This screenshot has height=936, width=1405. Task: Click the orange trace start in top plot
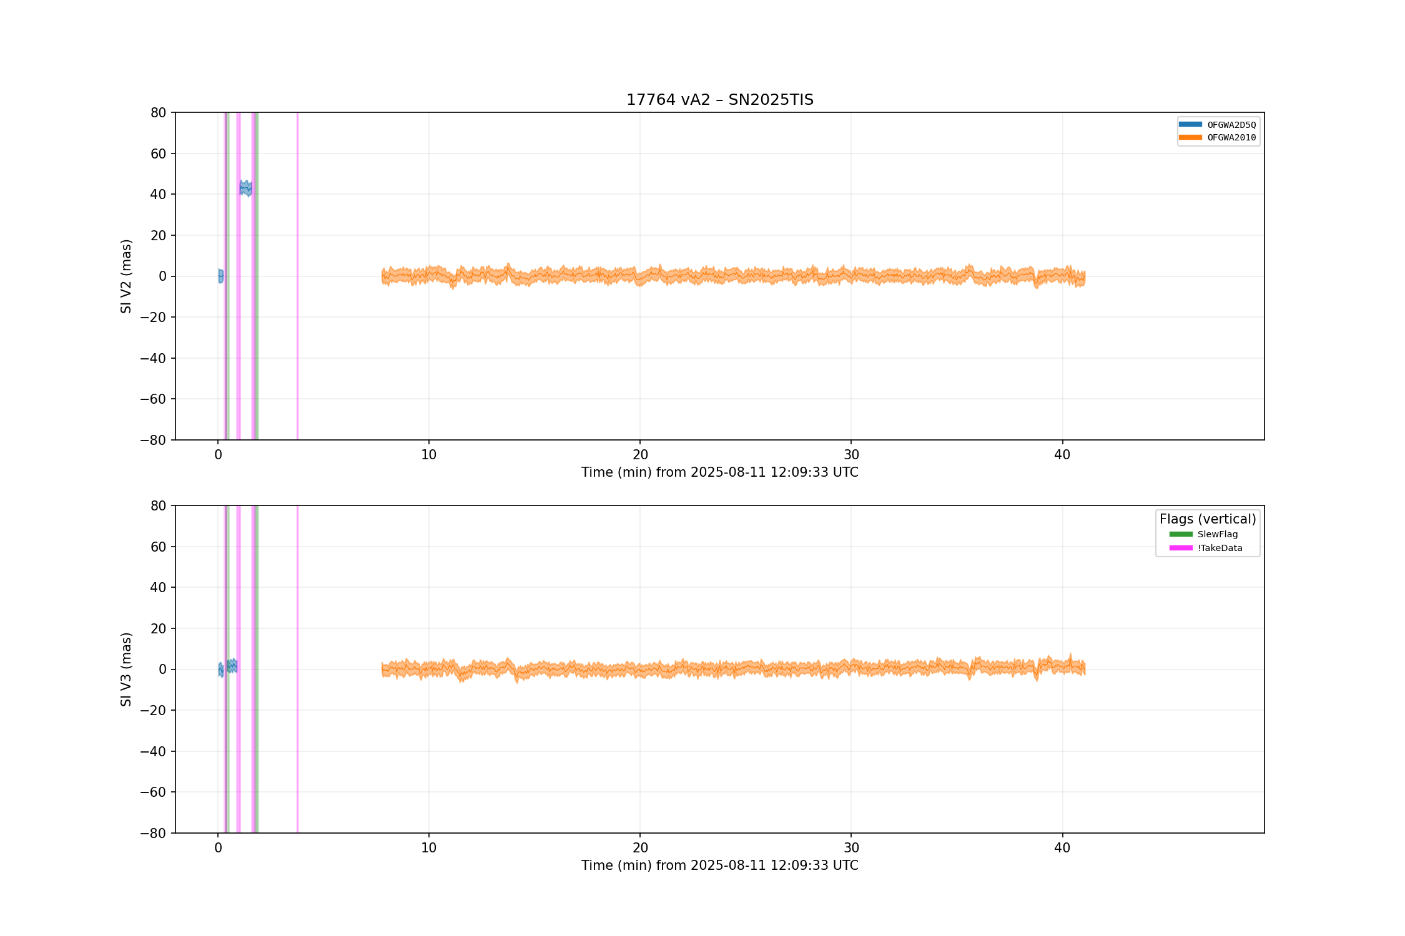pyautogui.click(x=383, y=276)
